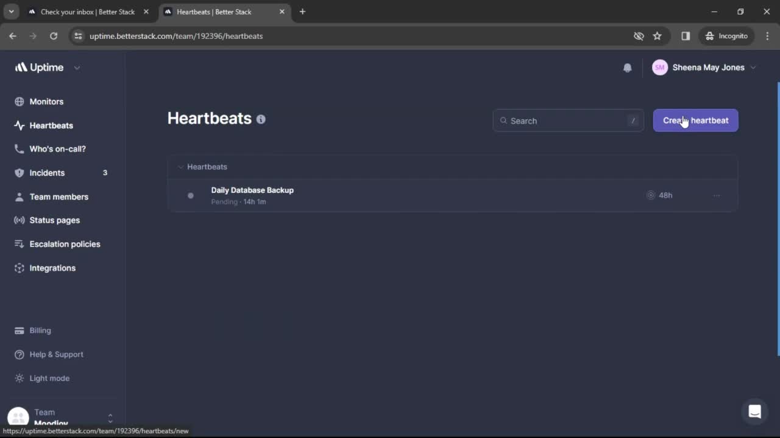Viewport: 780px width, 438px height.
Task: Click the Incidents shield icon
Action: tap(19, 173)
